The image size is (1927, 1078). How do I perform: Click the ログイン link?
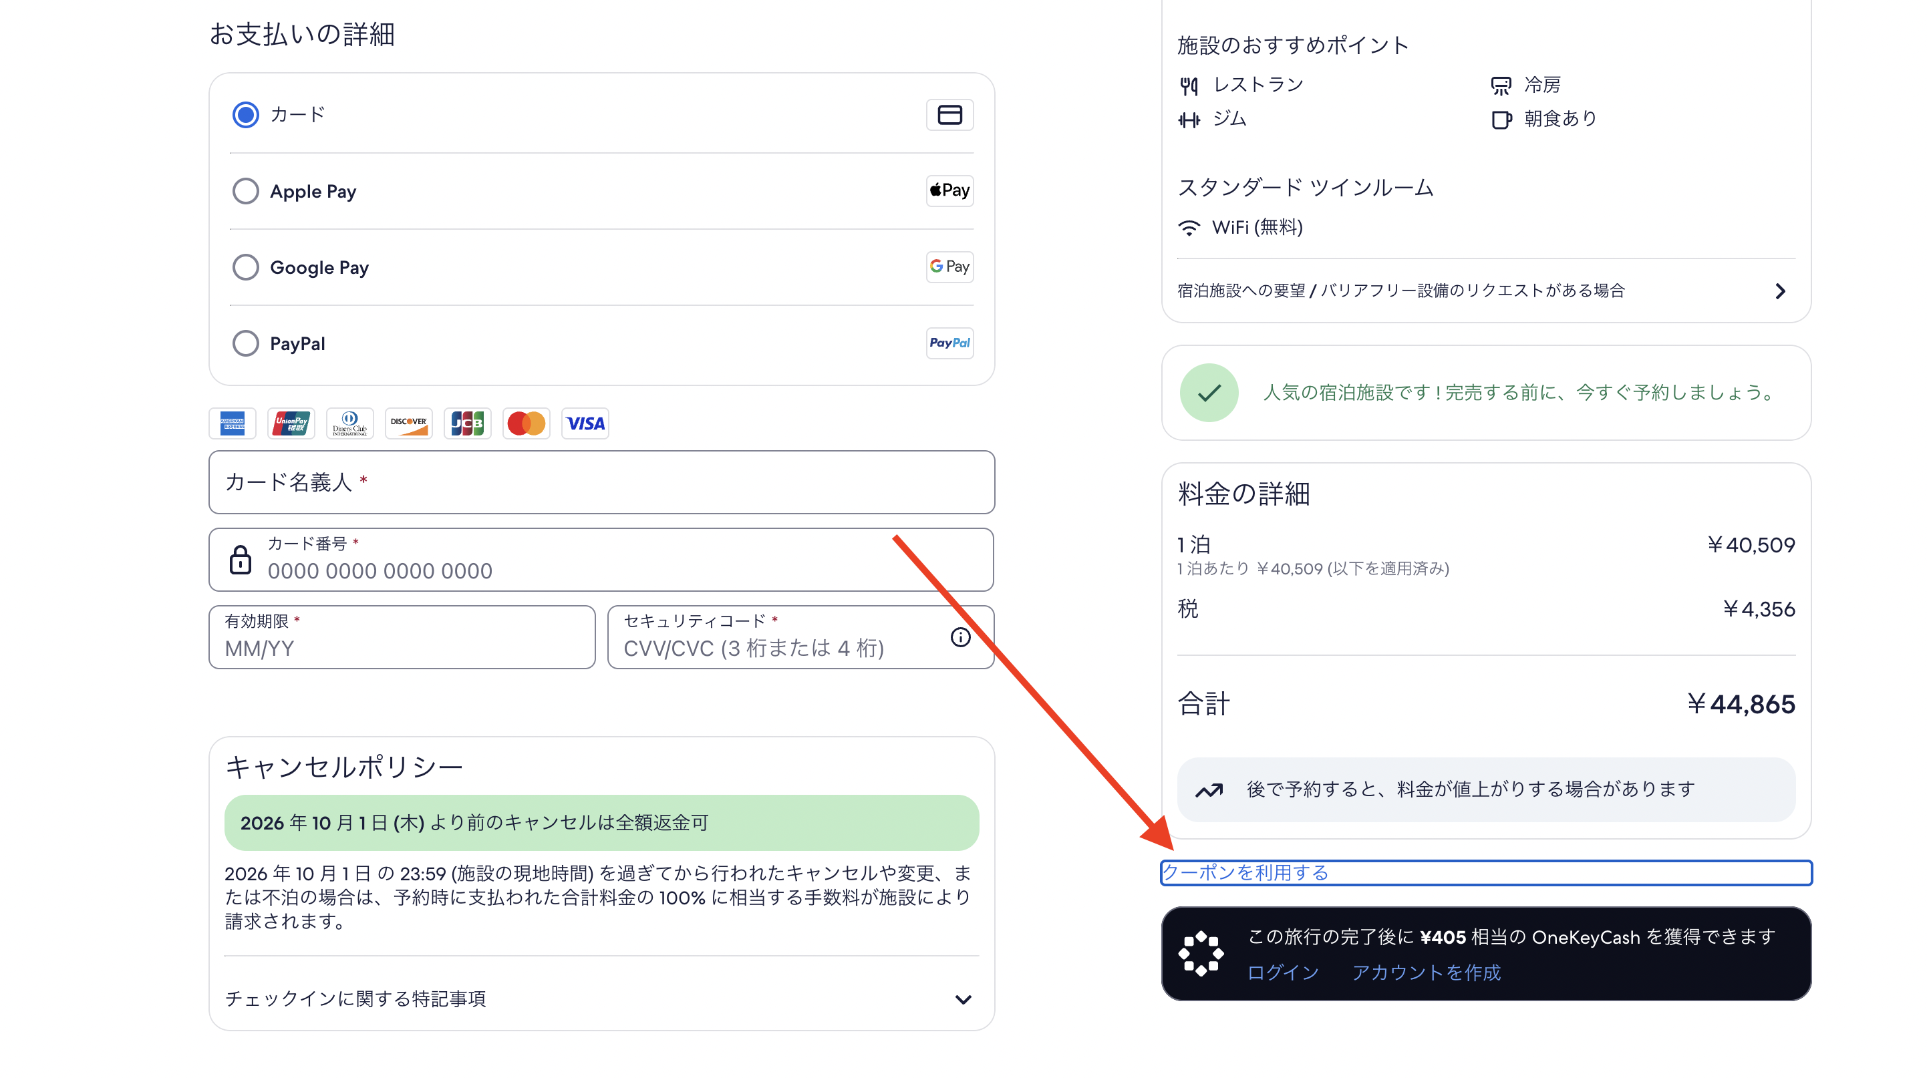pyautogui.click(x=1282, y=972)
